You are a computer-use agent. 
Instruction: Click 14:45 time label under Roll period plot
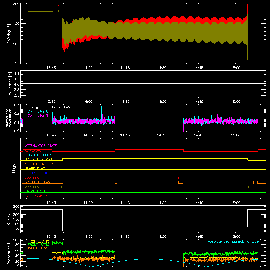[x=199, y=102]
